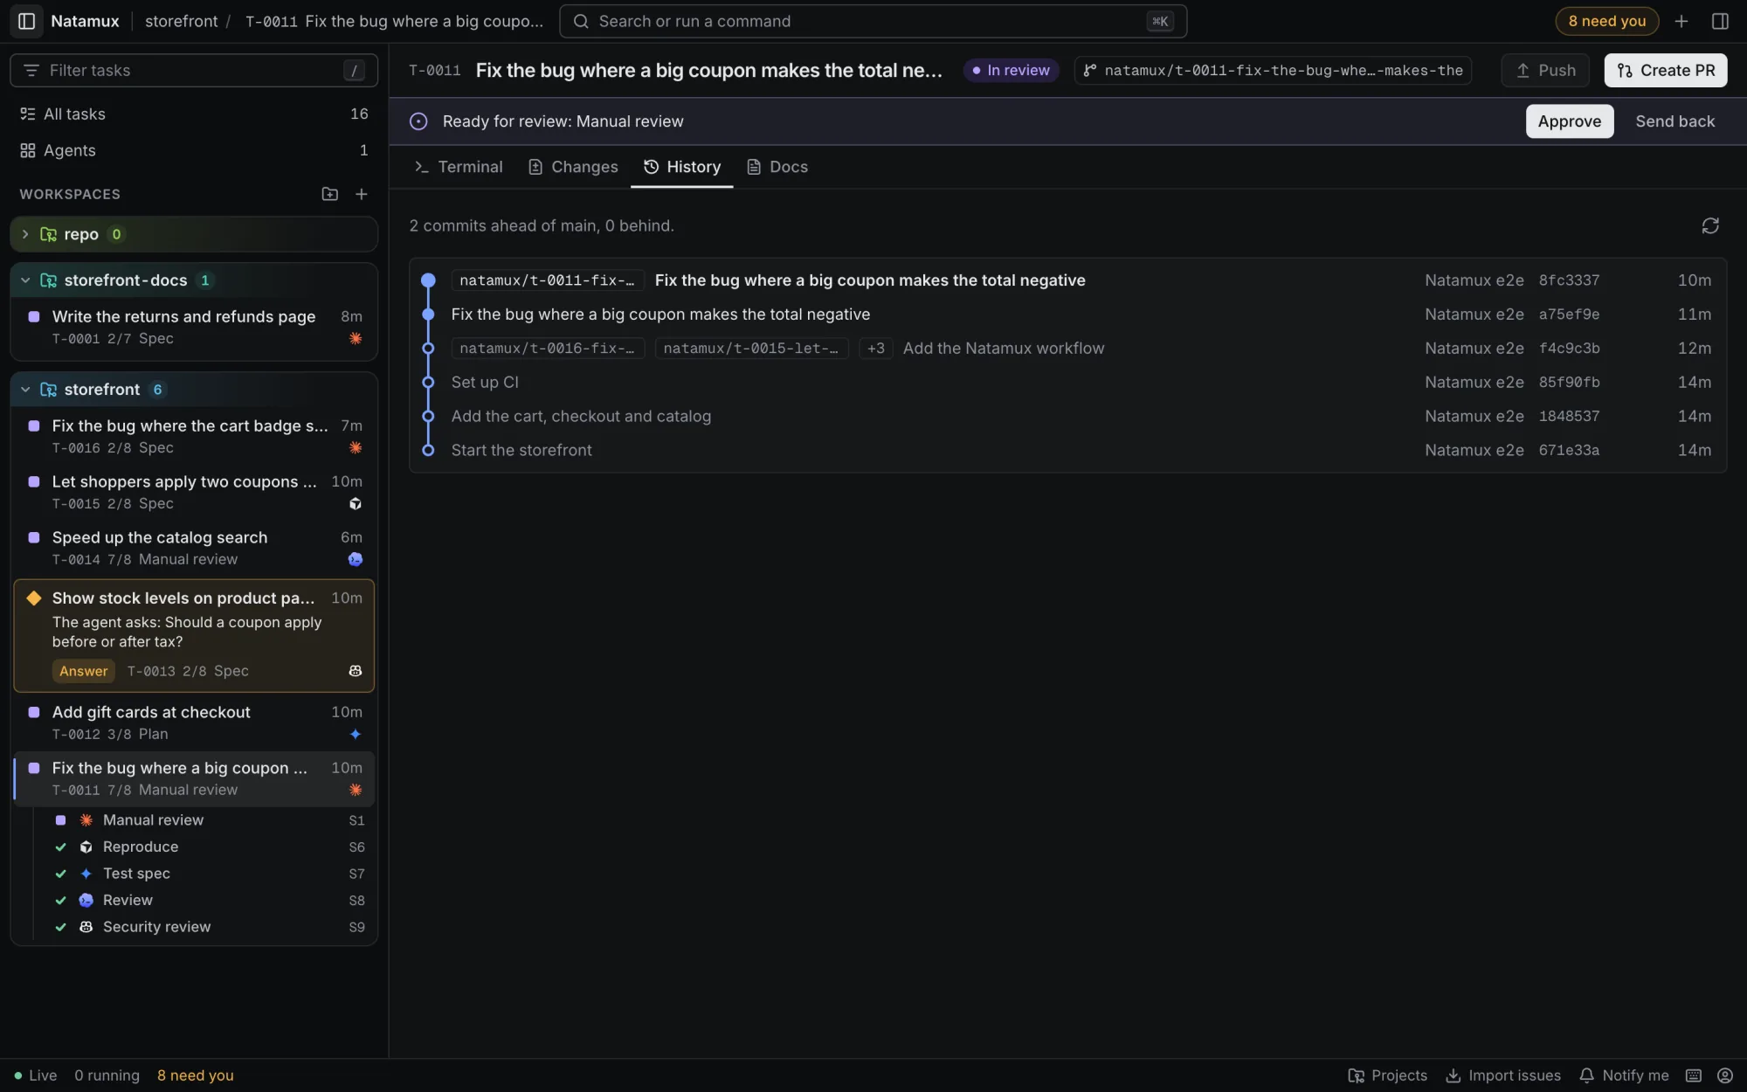Viewport: 1747px width, 1092px height.
Task: Collapse the storefront workspace
Action: (x=25, y=390)
